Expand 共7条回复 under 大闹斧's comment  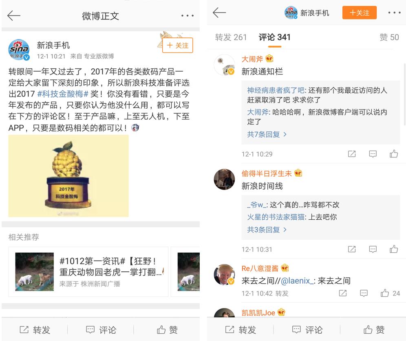[x=267, y=134]
